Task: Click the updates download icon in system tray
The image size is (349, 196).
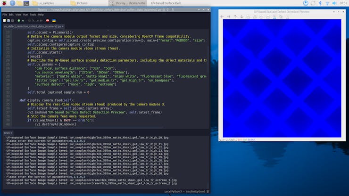Action: coord(306,3)
